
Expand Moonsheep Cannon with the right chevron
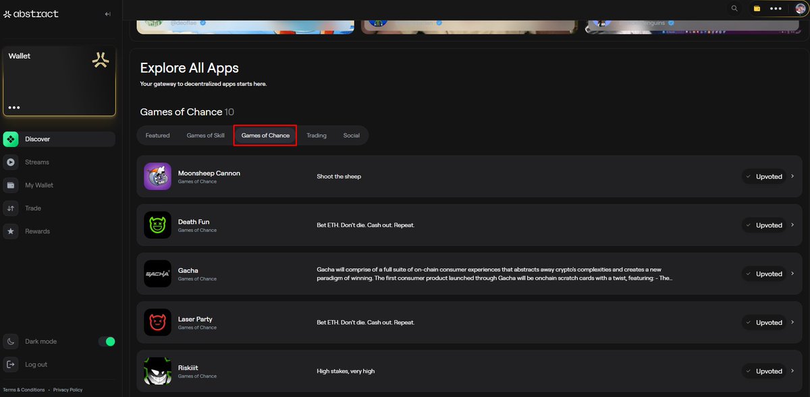tap(792, 177)
